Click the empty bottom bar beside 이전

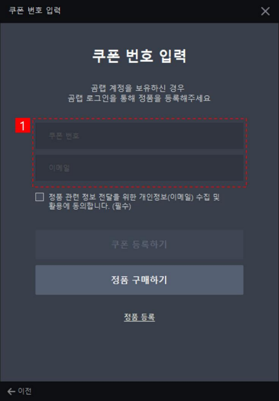point(153,391)
